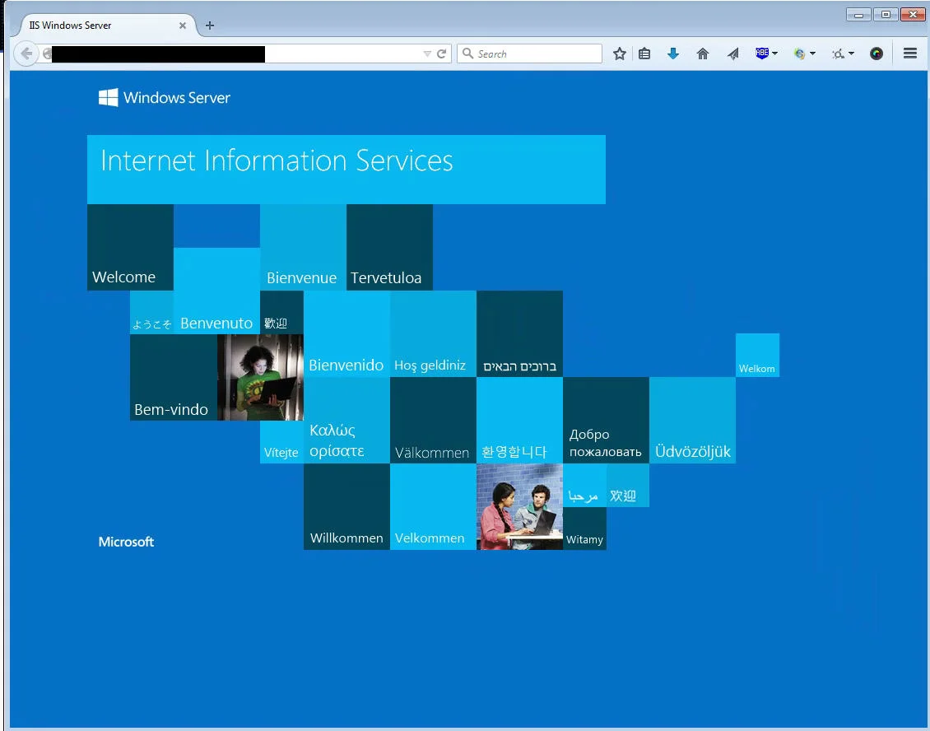930x731 pixels.
Task: Click the 환영합니다 tile
Action: pyautogui.click(x=519, y=421)
